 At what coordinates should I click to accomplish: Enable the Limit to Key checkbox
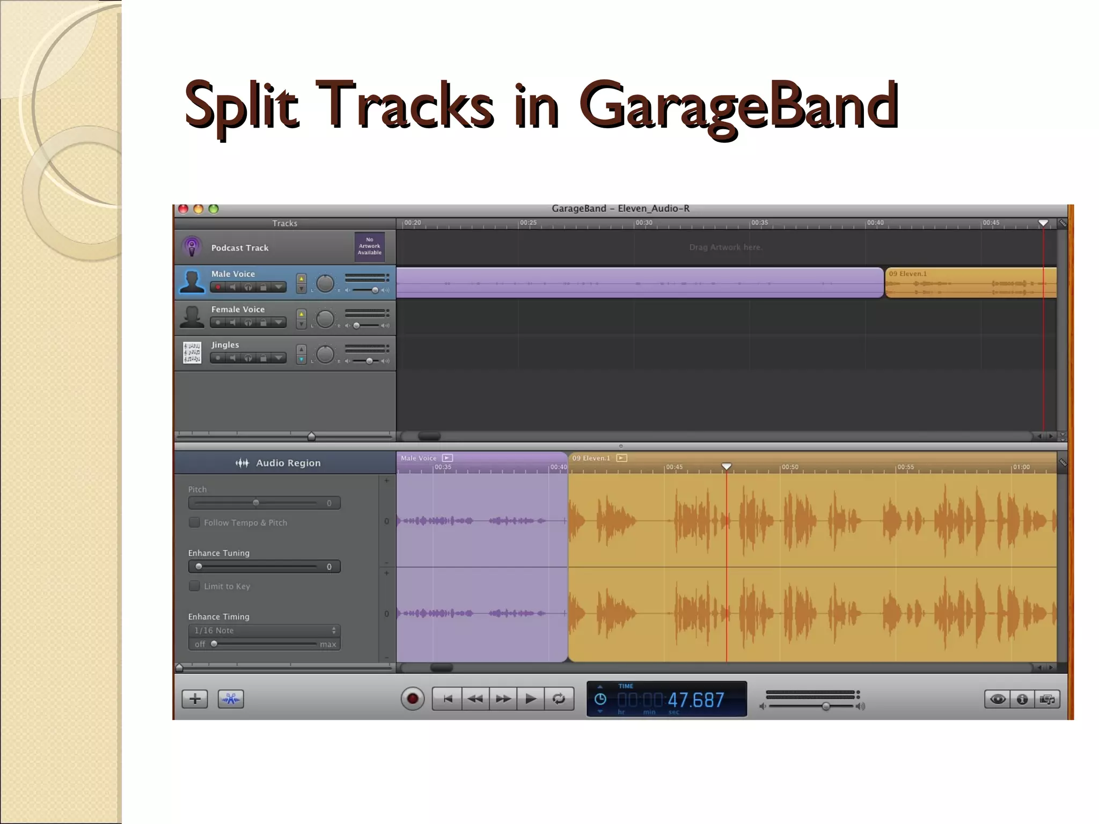pyautogui.click(x=194, y=586)
